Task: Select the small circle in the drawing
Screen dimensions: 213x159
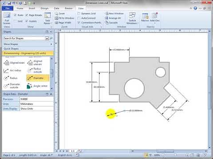Action: tap(161, 72)
